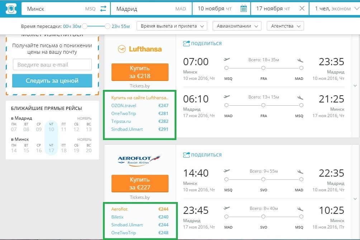The height and width of the screenshot is (240, 360).
Task: Open Купить на сайте Lufthansa link
Action: pyautogui.click(x=140, y=98)
